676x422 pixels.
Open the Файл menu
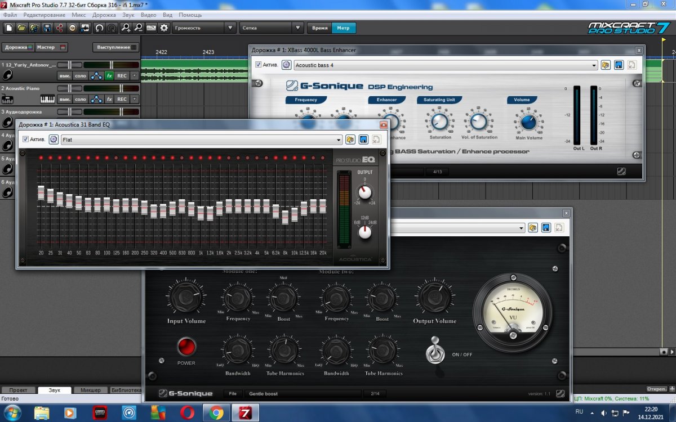(10, 15)
